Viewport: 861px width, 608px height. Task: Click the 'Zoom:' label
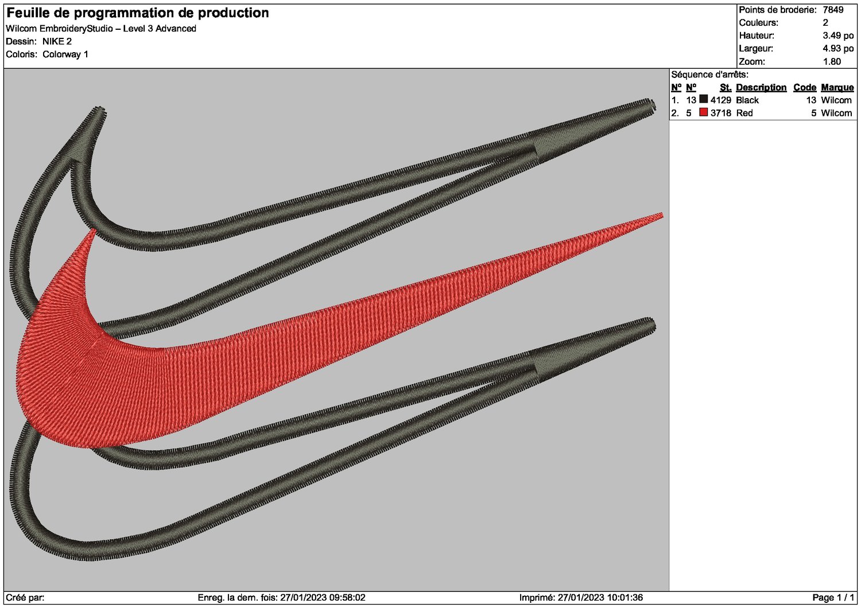pos(752,61)
